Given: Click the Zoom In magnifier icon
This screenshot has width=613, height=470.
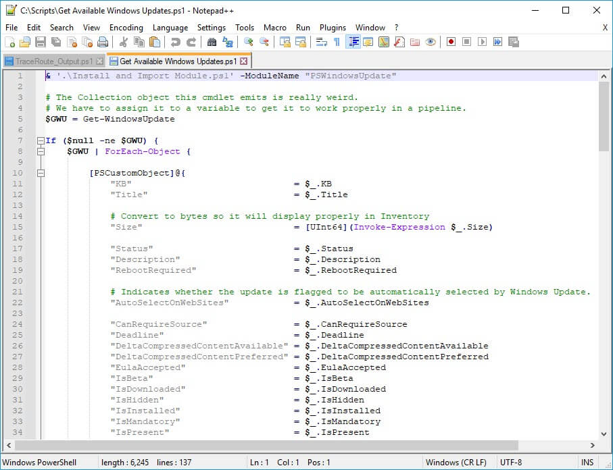Looking at the screenshot, I should 249,42.
